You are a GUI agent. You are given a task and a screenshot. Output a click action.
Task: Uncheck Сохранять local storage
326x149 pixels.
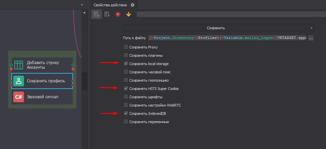pyautogui.click(x=126, y=63)
